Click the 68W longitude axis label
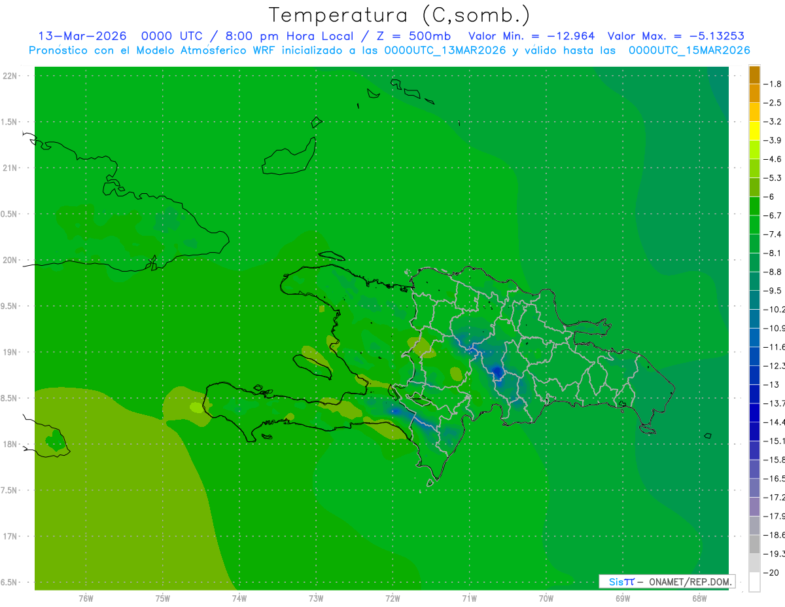The image size is (785, 607). 699,598
